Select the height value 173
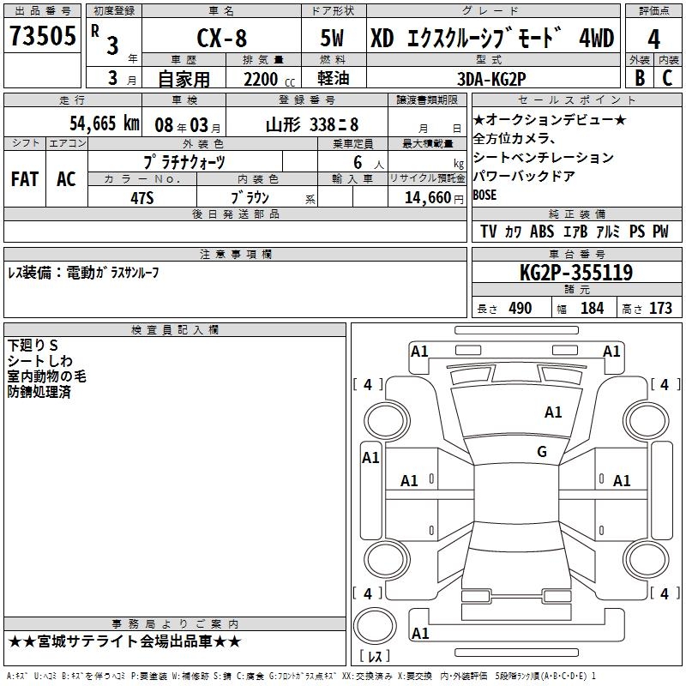Viewport: 686px width, 686px height. [660, 308]
